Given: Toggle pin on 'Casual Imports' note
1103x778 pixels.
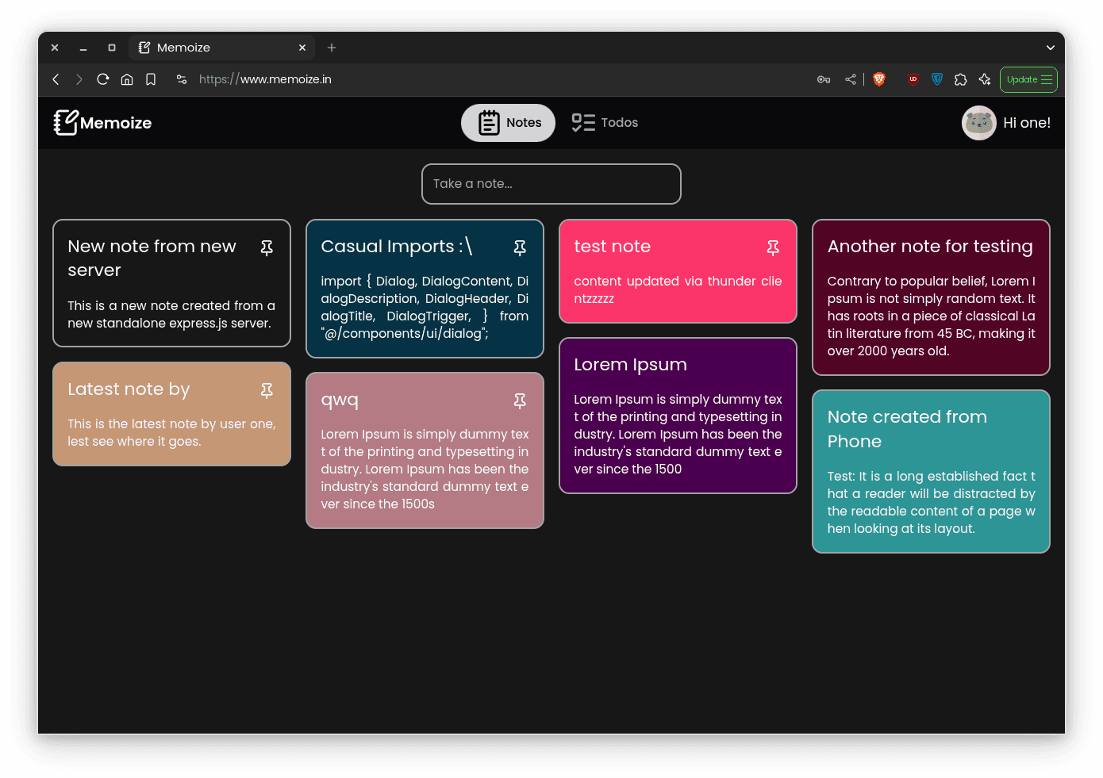Looking at the screenshot, I should pyautogui.click(x=520, y=248).
